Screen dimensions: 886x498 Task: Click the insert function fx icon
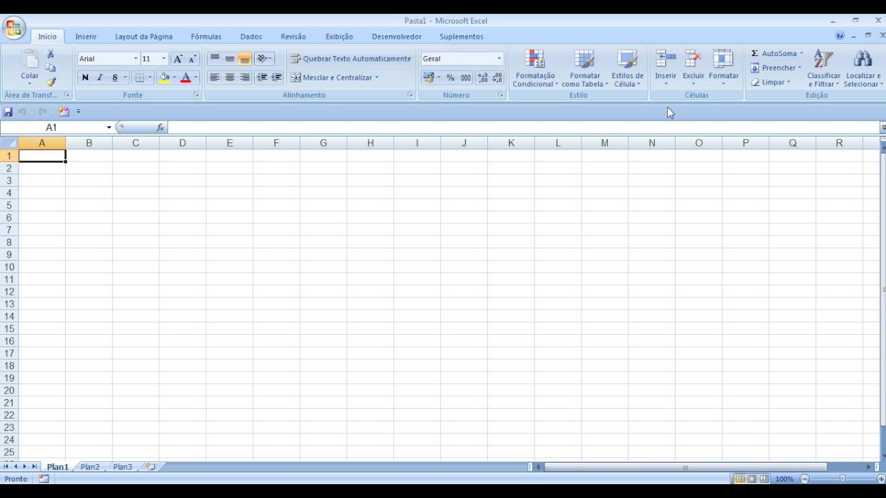point(161,127)
